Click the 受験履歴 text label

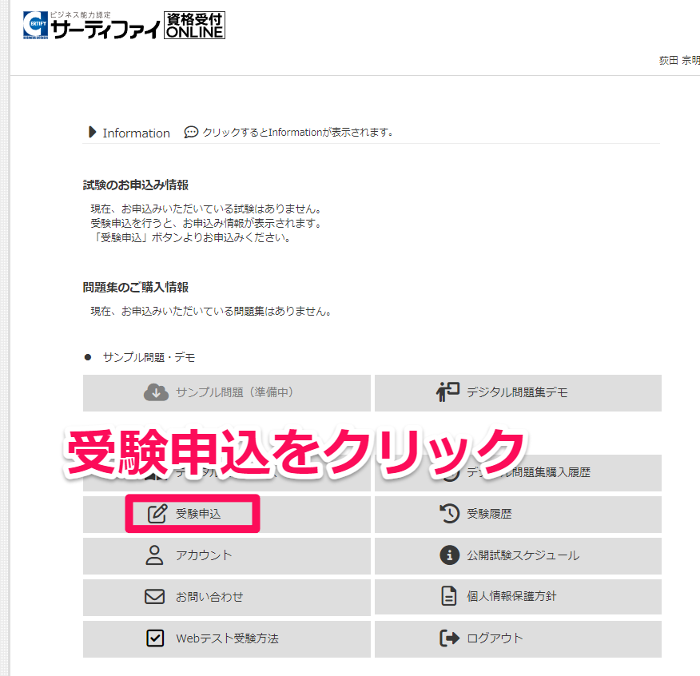coord(489,514)
